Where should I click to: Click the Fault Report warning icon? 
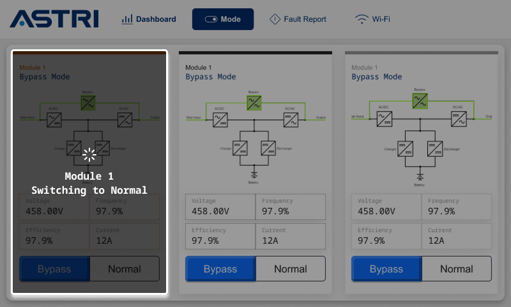click(x=275, y=19)
